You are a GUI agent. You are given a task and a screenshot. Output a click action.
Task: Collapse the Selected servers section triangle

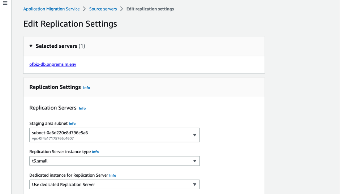click(31, 46)
